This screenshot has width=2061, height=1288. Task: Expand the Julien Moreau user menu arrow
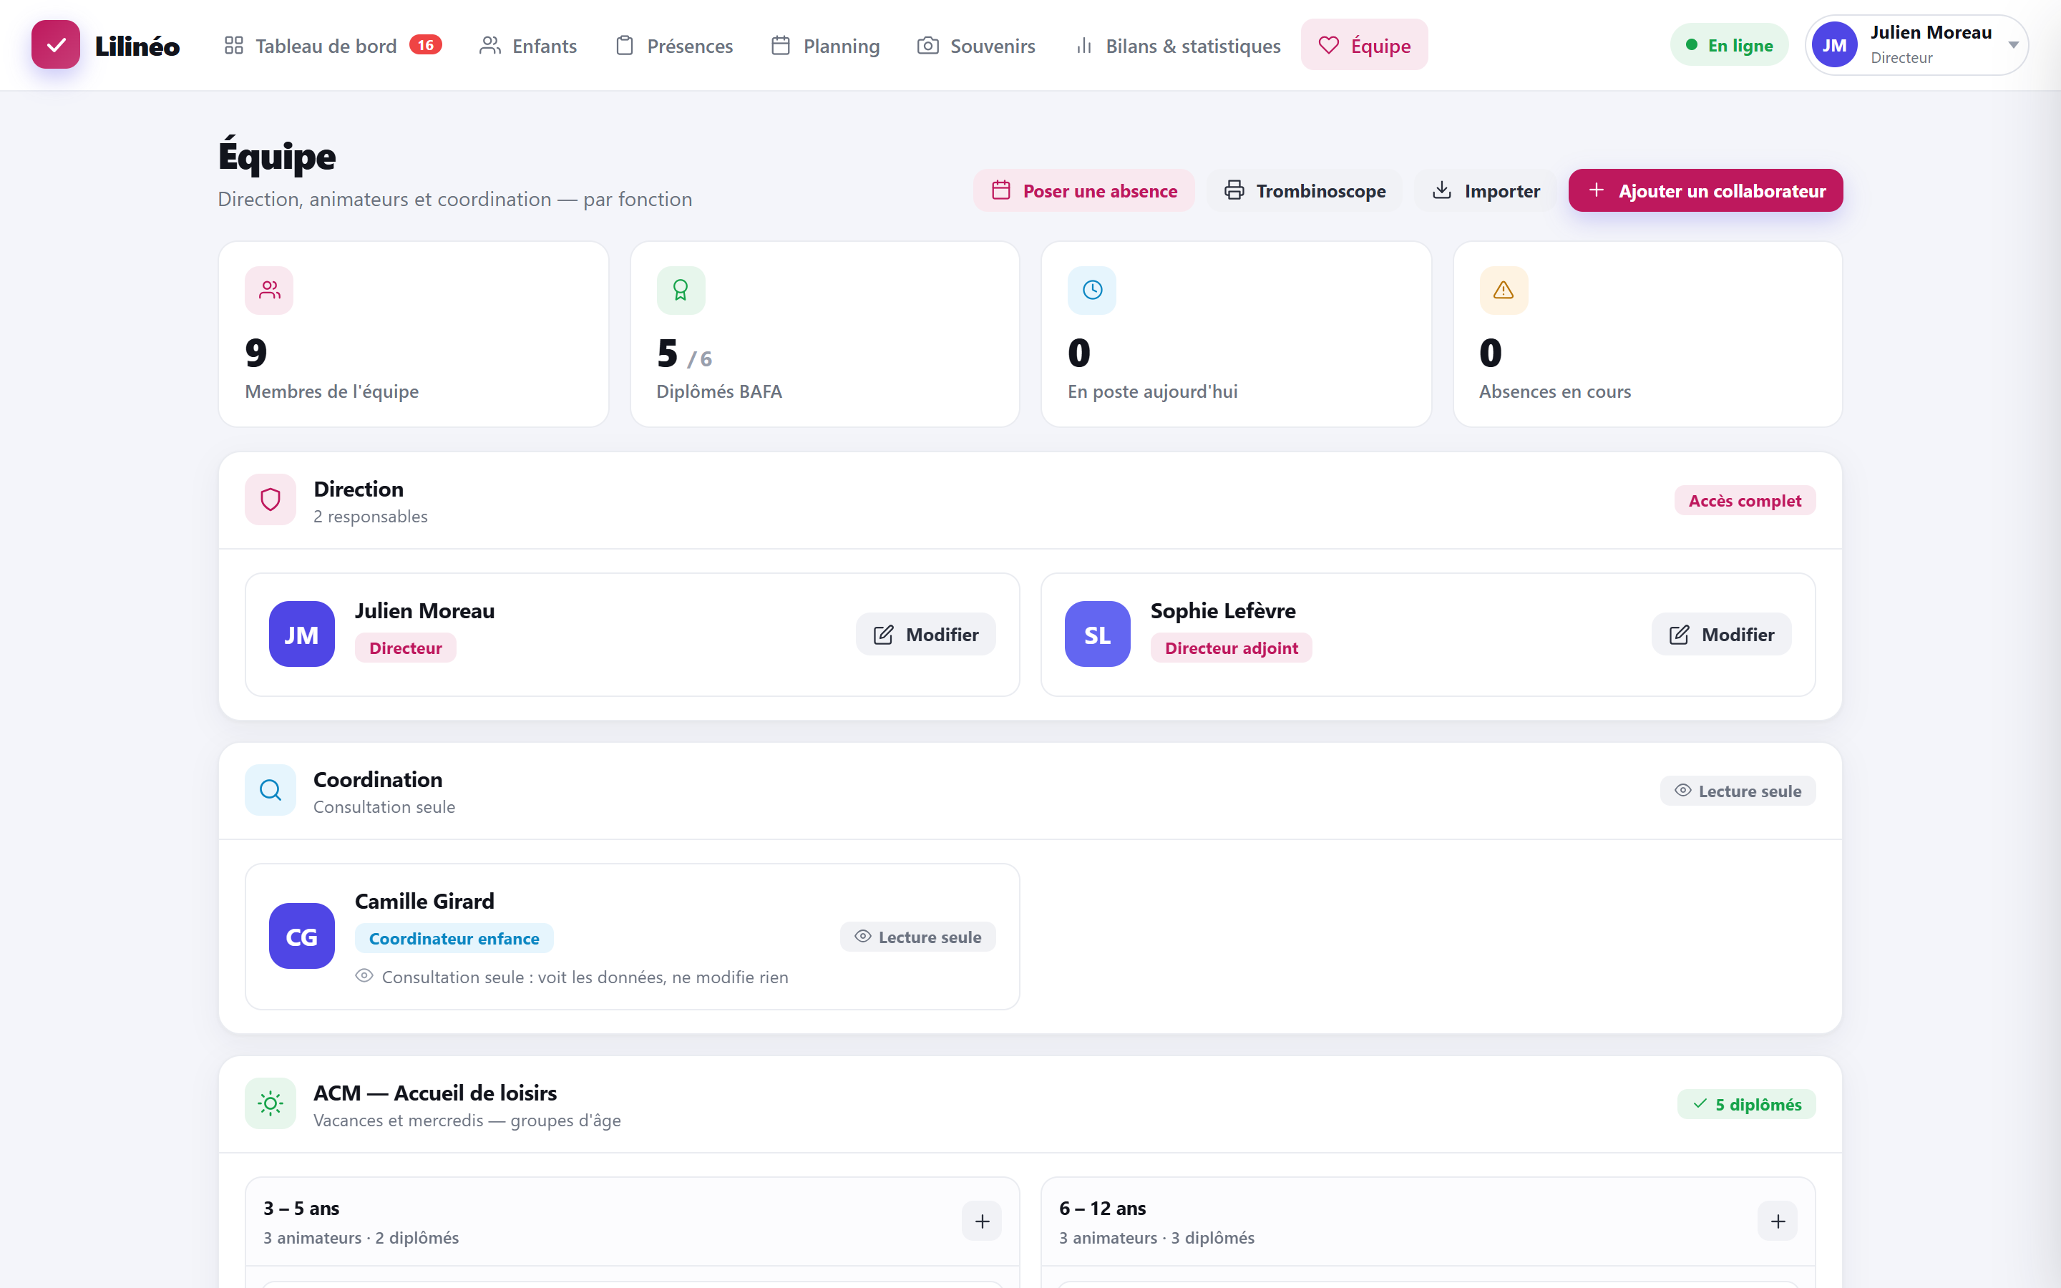pos(2013,45)
